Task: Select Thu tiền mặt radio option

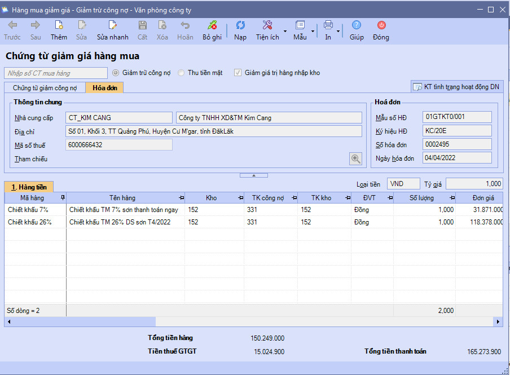Action: pyautogui.click(x=181, y=73)
